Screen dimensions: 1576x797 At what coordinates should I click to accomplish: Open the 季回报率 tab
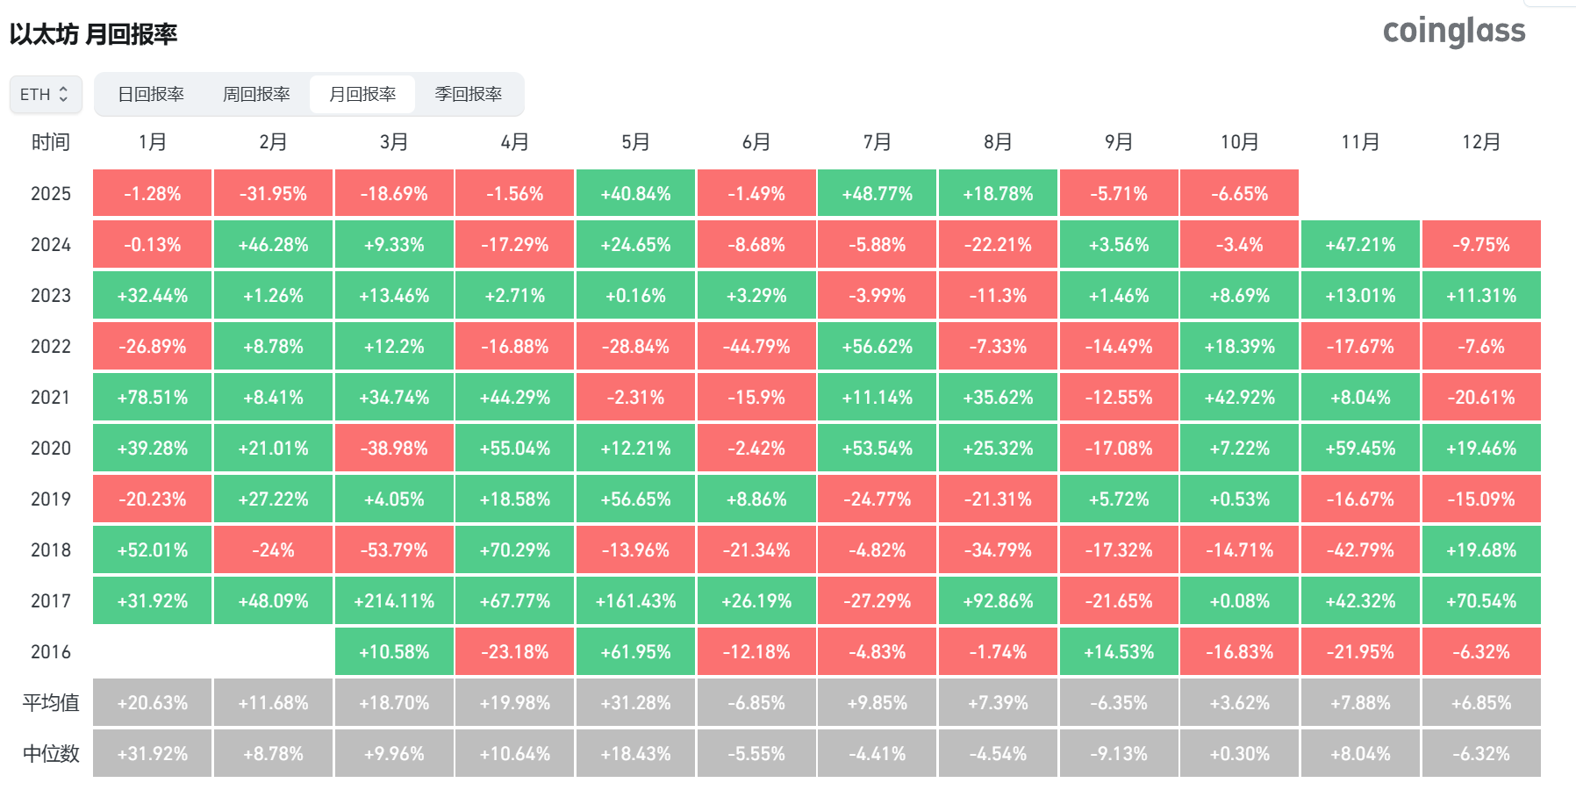(x=469, y=94)
